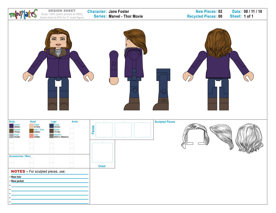Select the series "Marvel - Thor Movie"

coord(126,16)
